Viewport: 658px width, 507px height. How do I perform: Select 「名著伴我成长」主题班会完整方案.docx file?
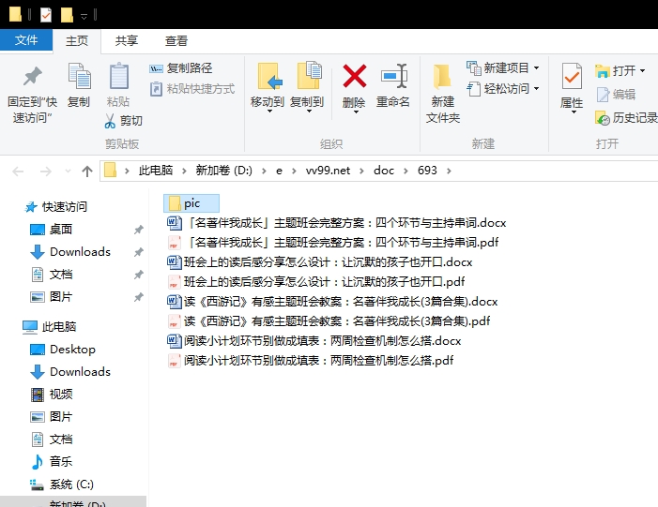pos(337,222)
